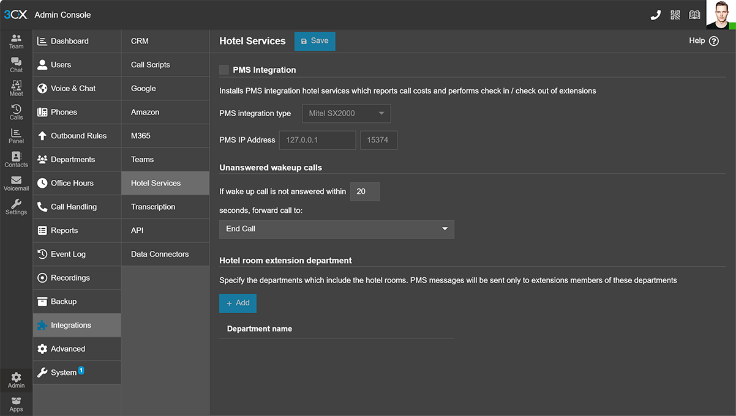Click the Save button
Image resolution: width=736 pixels, height=416 pixels.
pos(315,41)
